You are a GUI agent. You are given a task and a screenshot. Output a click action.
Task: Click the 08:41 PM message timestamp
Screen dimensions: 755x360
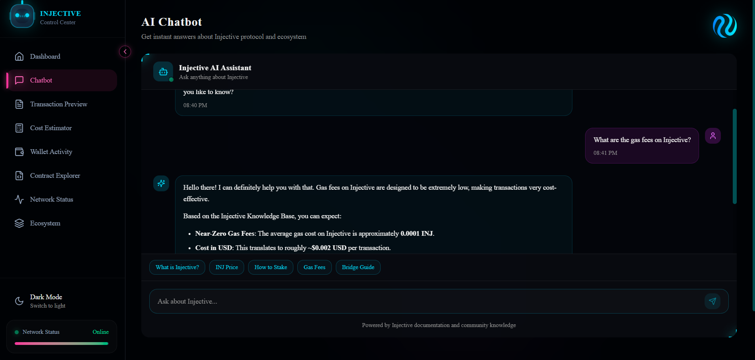[x=605, y=153]
